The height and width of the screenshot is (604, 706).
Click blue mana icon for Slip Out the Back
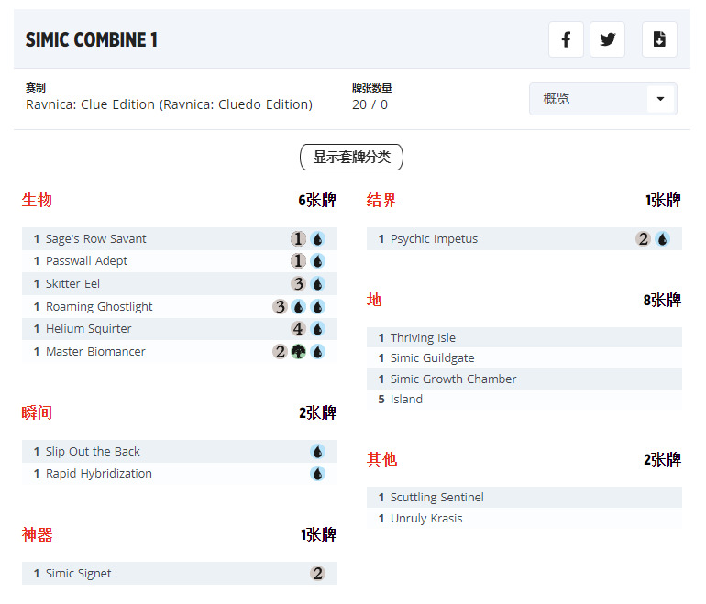pos(317,452)
